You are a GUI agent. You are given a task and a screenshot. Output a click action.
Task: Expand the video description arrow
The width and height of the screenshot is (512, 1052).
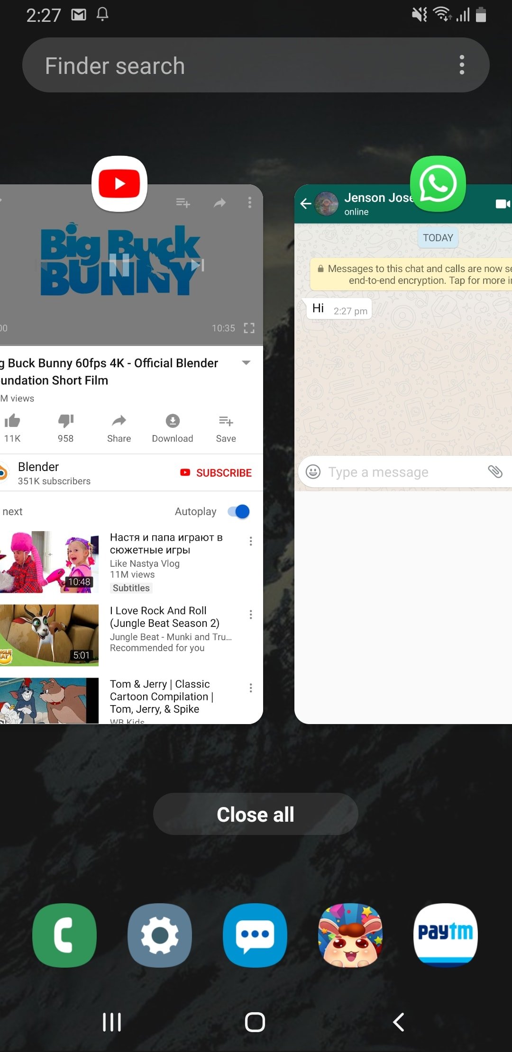click(x=246, y=363)
